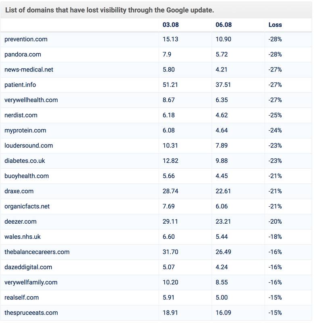Screen dimensions: 314x323
Task: Click the nerdist.com entry
Action: pos(21,115)
